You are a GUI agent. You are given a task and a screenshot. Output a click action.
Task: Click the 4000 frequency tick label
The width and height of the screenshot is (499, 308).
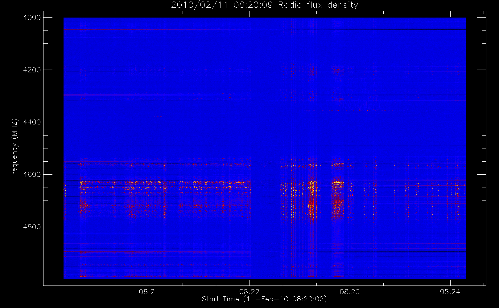coord(32,18)
